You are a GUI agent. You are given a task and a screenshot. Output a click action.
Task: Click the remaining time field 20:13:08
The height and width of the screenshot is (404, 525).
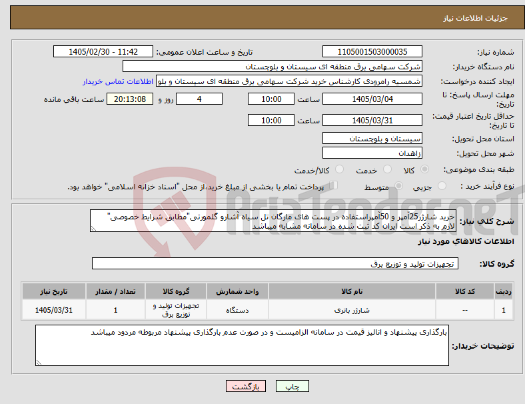click(130, 99)
